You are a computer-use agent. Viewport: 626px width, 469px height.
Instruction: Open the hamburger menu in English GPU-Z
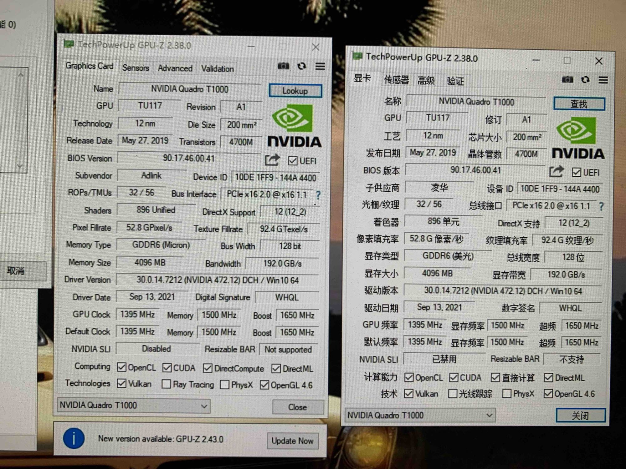pos(320,66)
